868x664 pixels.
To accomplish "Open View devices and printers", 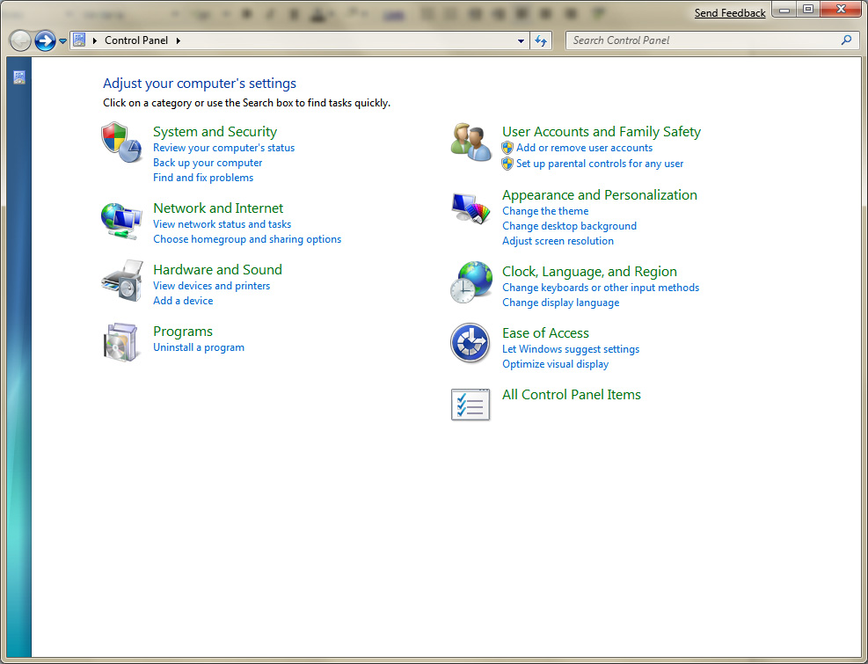I will point(211,286).
